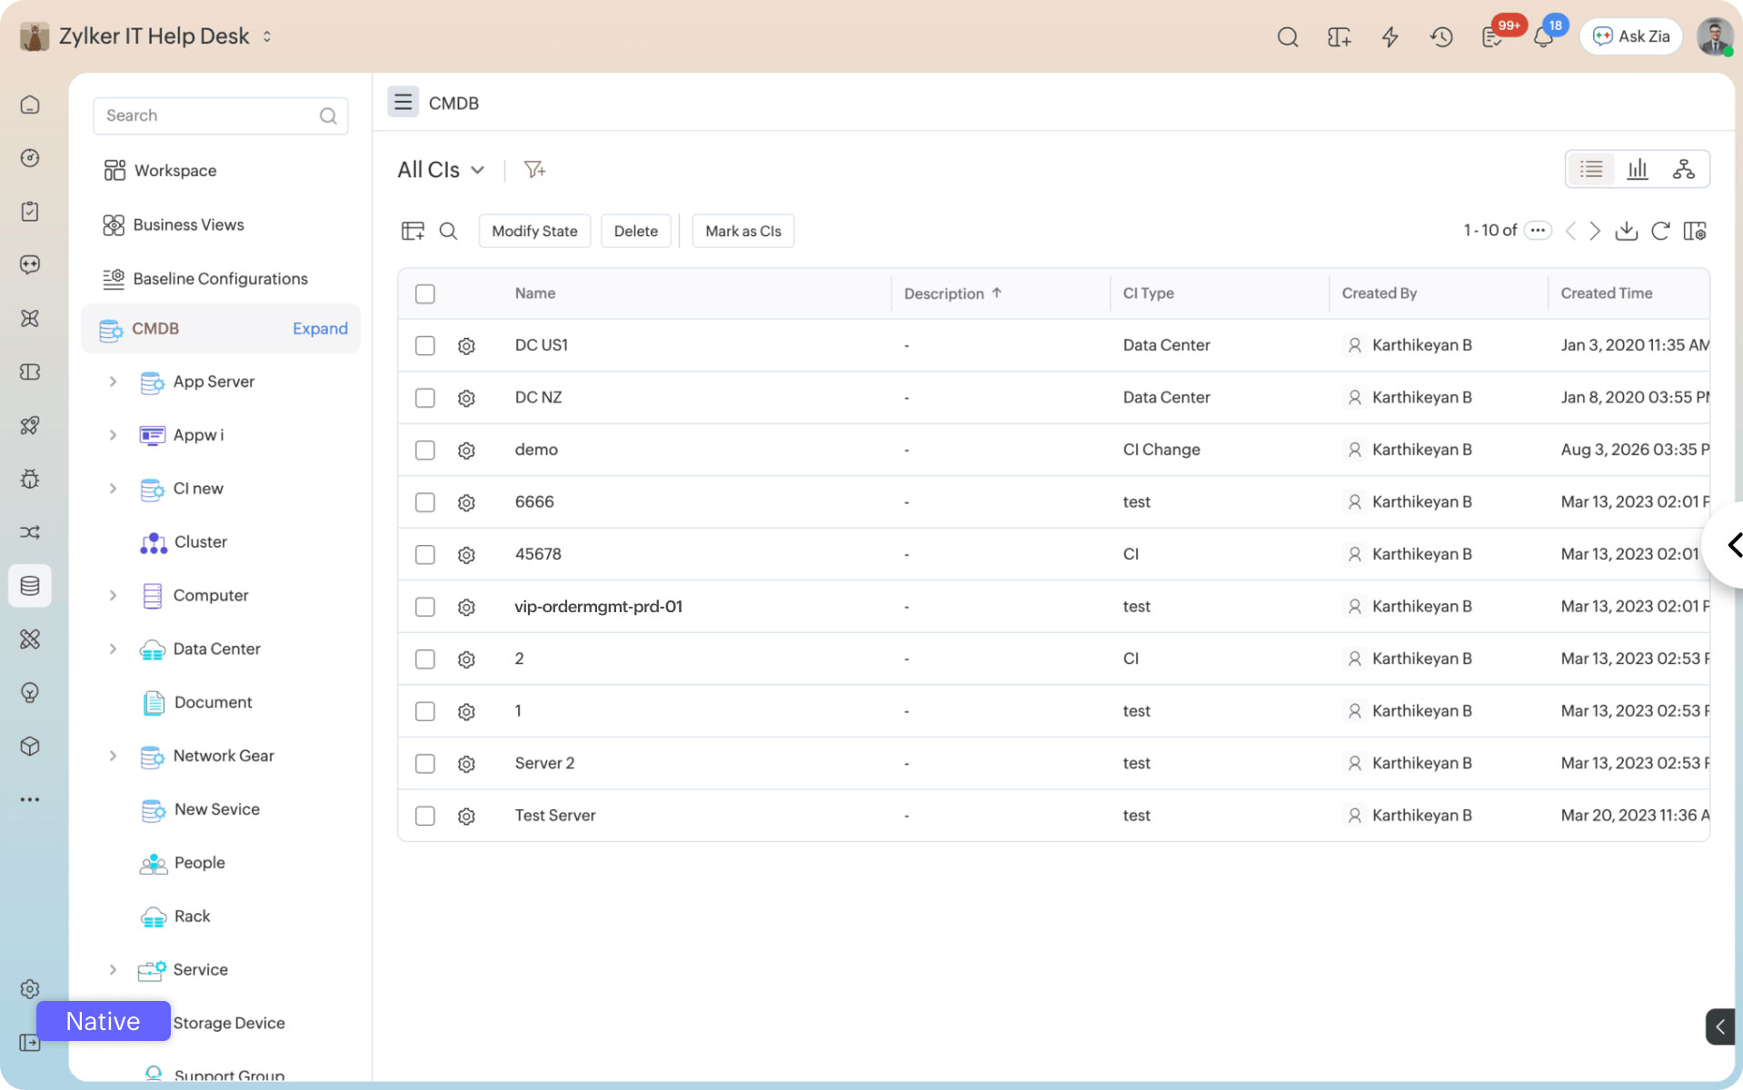This screenshot has height=1090, width=1743.
Task: Open gear actions for DC US1 row
Action: pos(466,346)
